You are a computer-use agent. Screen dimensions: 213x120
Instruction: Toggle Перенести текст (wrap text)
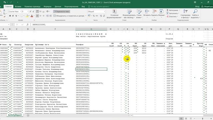click(x=62, y=12)
